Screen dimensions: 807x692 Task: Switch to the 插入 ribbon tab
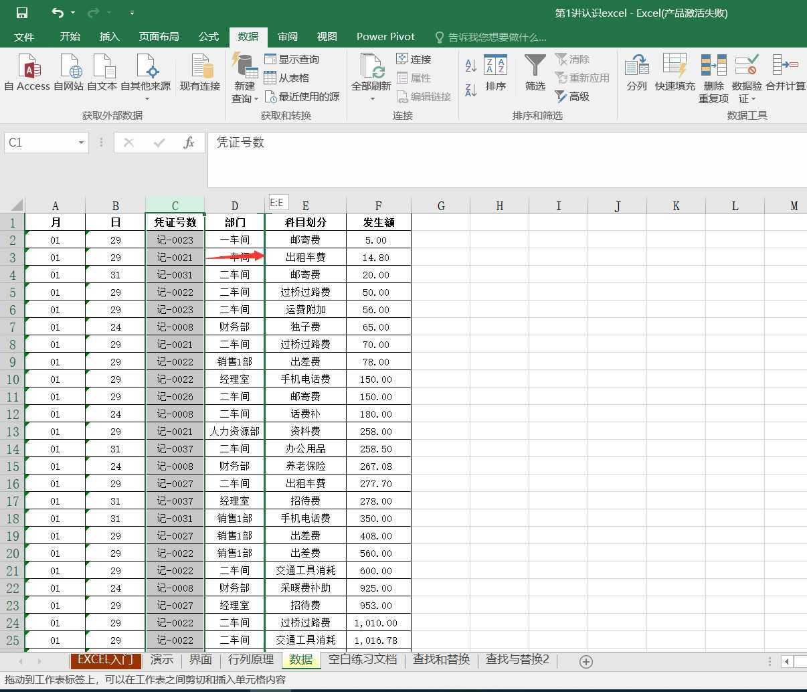pyautogui.click(x=109, y=36)
